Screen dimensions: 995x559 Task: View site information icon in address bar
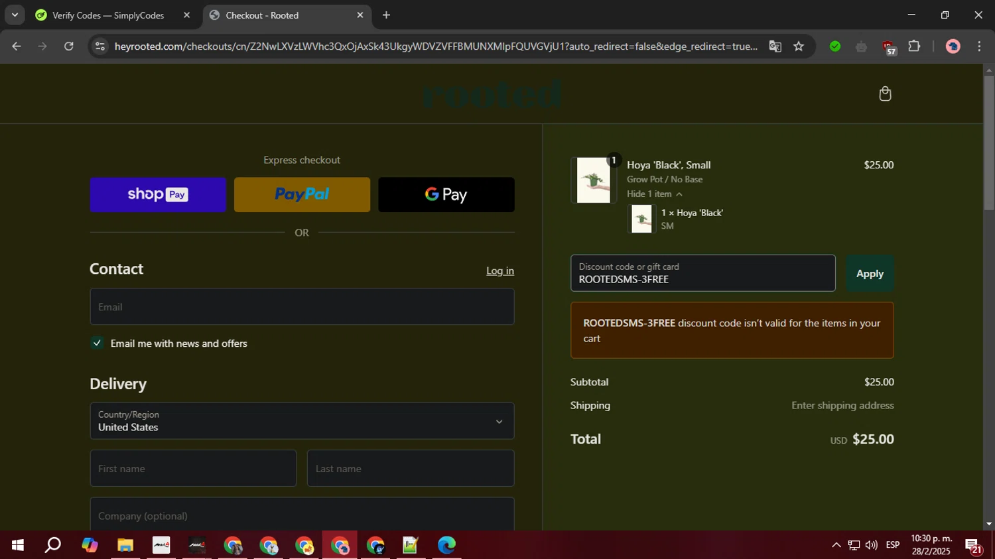click(x=100, y=46)
